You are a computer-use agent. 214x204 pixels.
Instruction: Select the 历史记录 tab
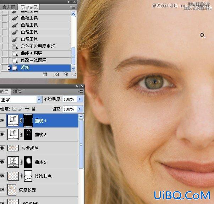pyautogui.click(x=29, y=7)
